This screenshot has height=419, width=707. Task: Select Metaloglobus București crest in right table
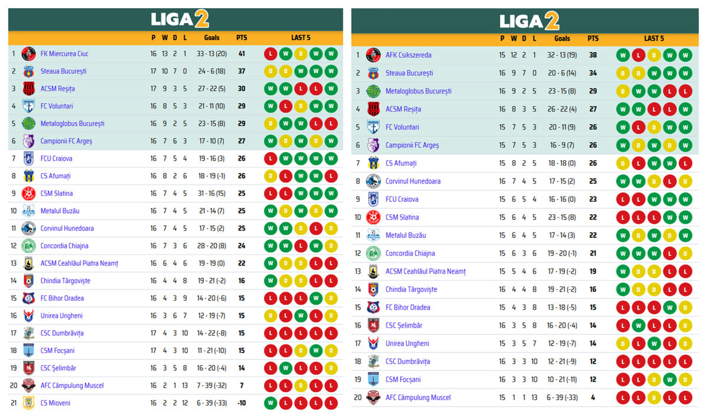click(x=373, y=91)
